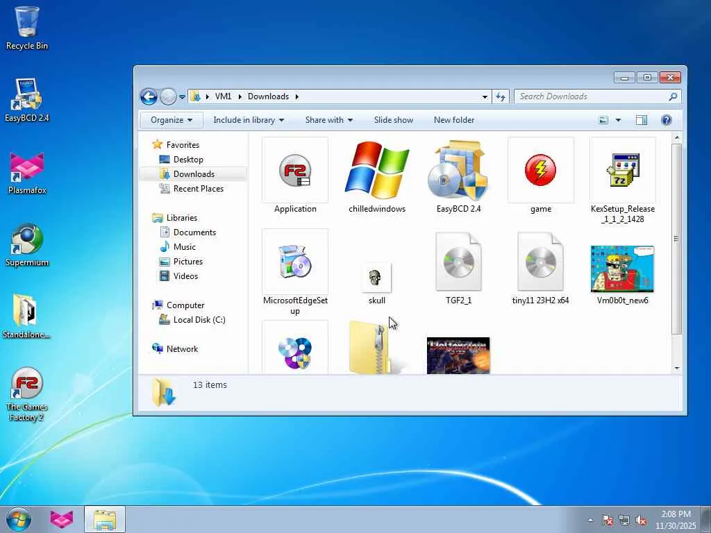This screenshot has width=711, height=533.
Task: Go back with the Back arrow button
Action: pos(149,96)
